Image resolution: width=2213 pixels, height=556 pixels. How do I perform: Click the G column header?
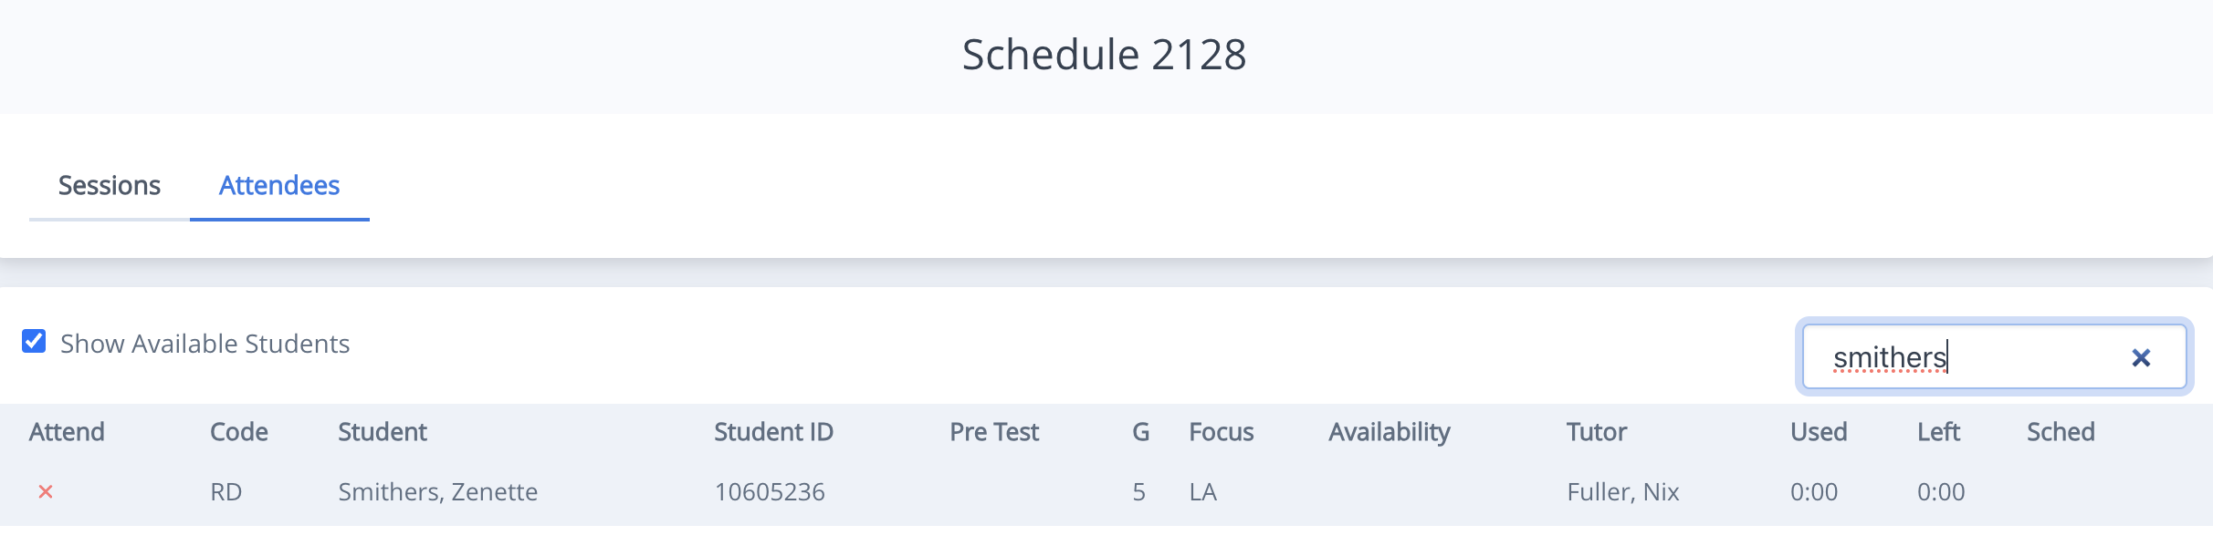point(1139,432)
